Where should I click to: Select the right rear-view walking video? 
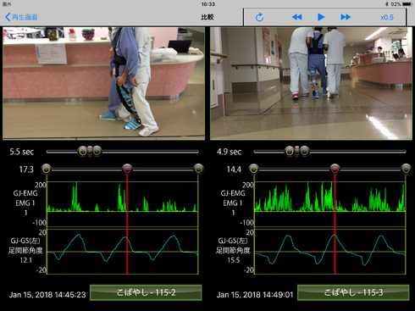[x=311, y=83]
